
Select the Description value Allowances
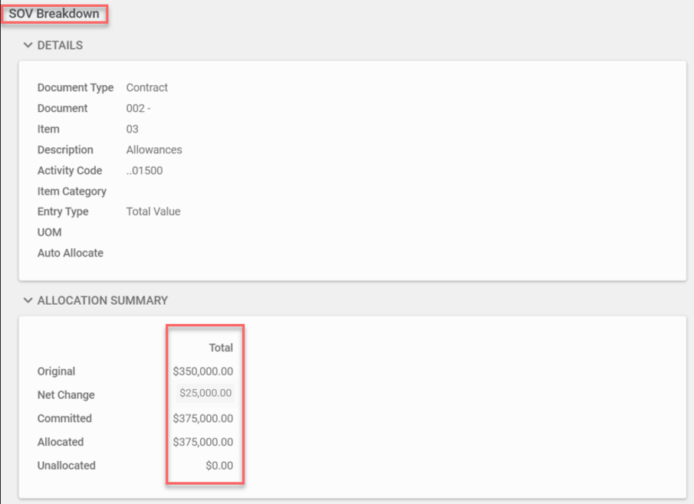[154, 149]
